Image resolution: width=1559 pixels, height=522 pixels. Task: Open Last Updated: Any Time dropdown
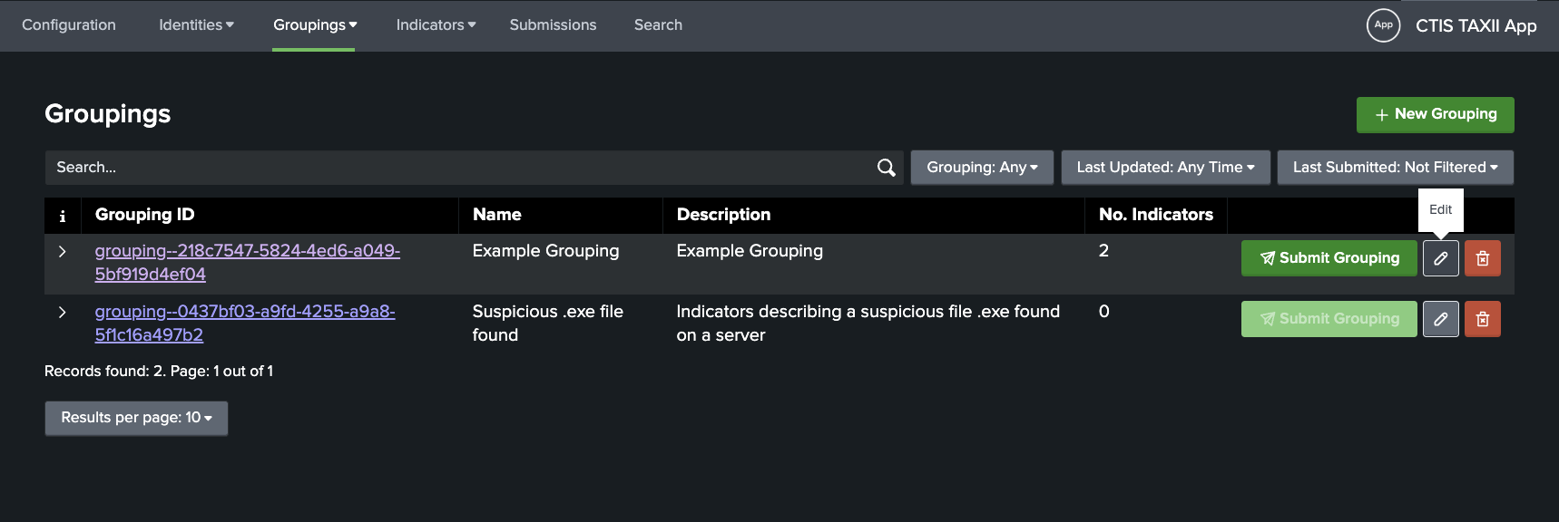click(x=1165, y=168)
